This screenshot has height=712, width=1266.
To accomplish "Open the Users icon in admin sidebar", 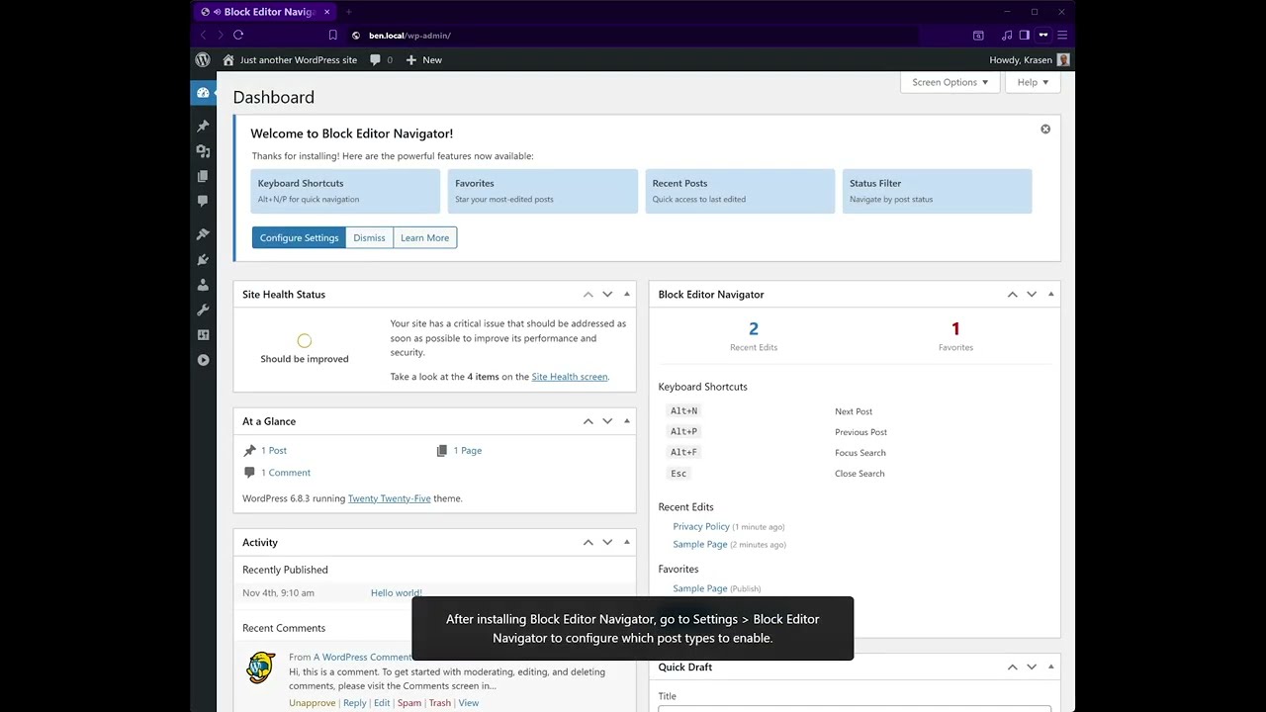I will pos(203,285).
